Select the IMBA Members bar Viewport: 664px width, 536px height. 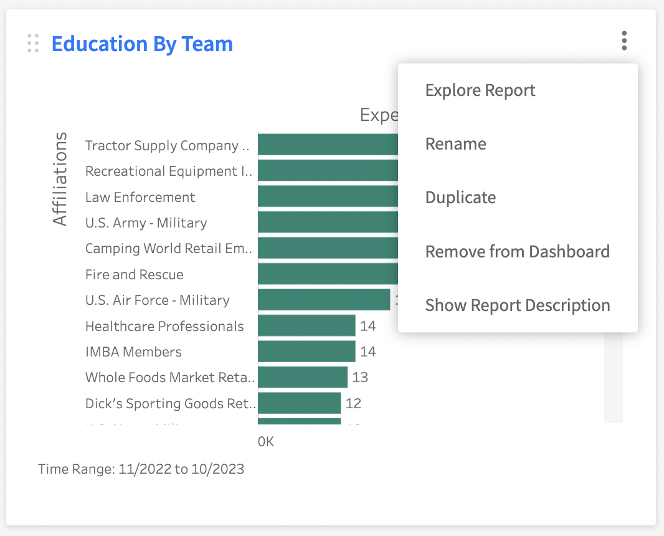tap(306, 352)
